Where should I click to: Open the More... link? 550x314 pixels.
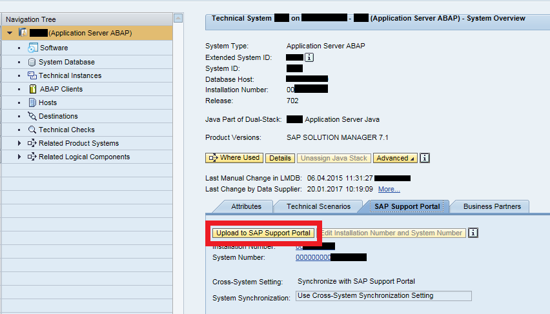[x=389, y=190]
